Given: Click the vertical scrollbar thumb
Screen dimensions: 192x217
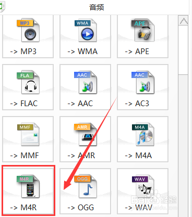Looking at the screenshot, I should point(183,50).
